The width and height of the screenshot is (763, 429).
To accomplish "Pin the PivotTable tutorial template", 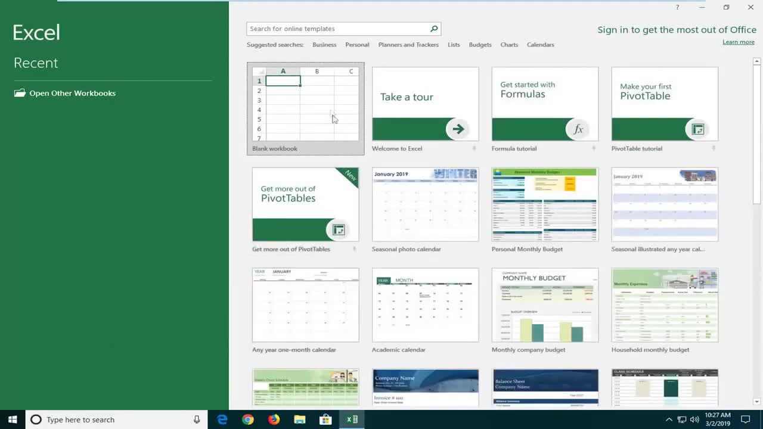I will (714, 148).
